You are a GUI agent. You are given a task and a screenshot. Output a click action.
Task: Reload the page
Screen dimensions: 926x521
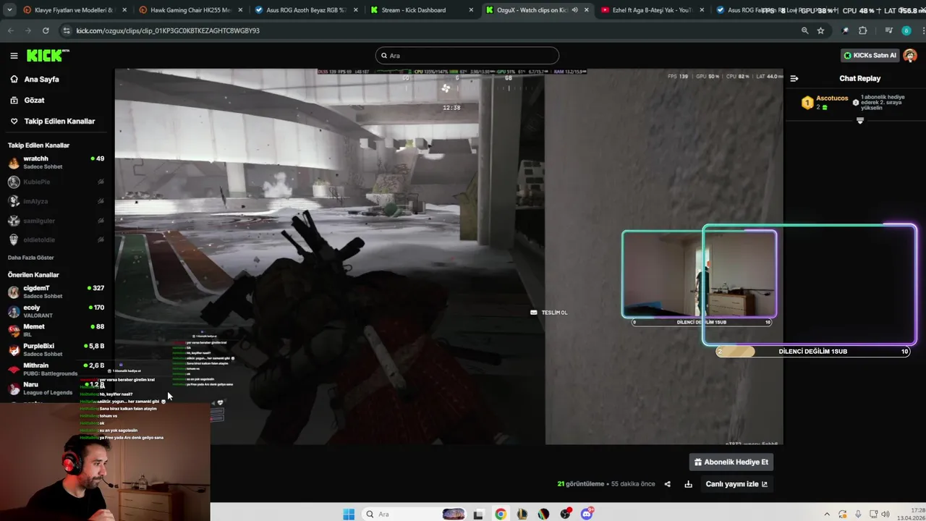(x=46, y=30)
